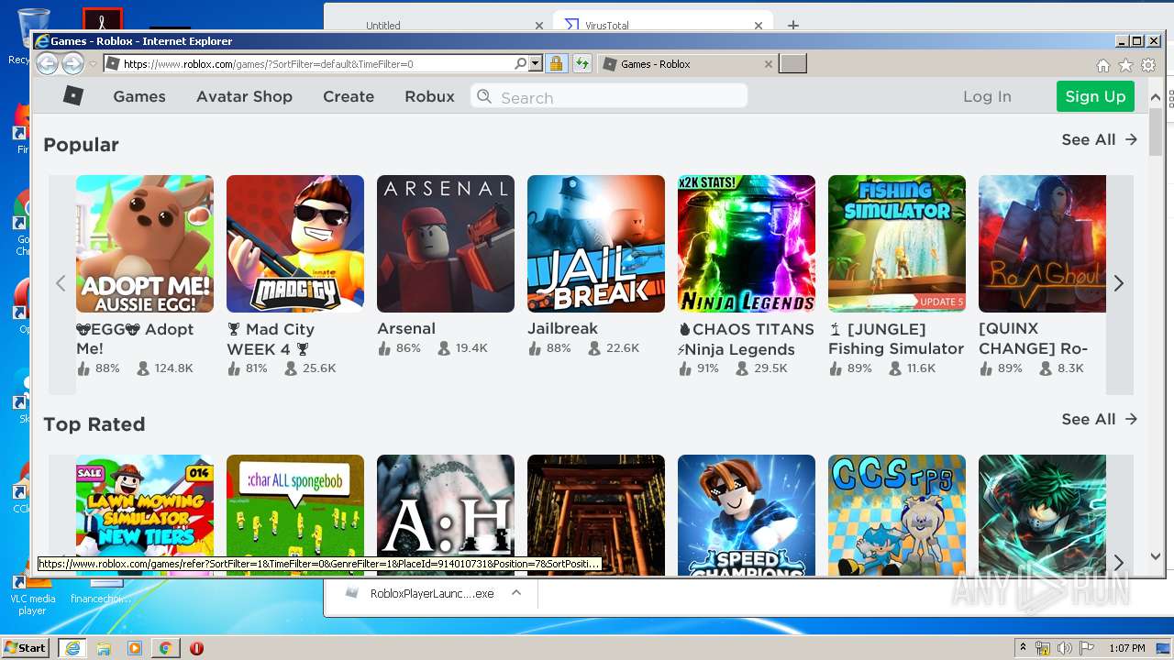Open the Avatar Shop menu item

click(x=244, y=96)
